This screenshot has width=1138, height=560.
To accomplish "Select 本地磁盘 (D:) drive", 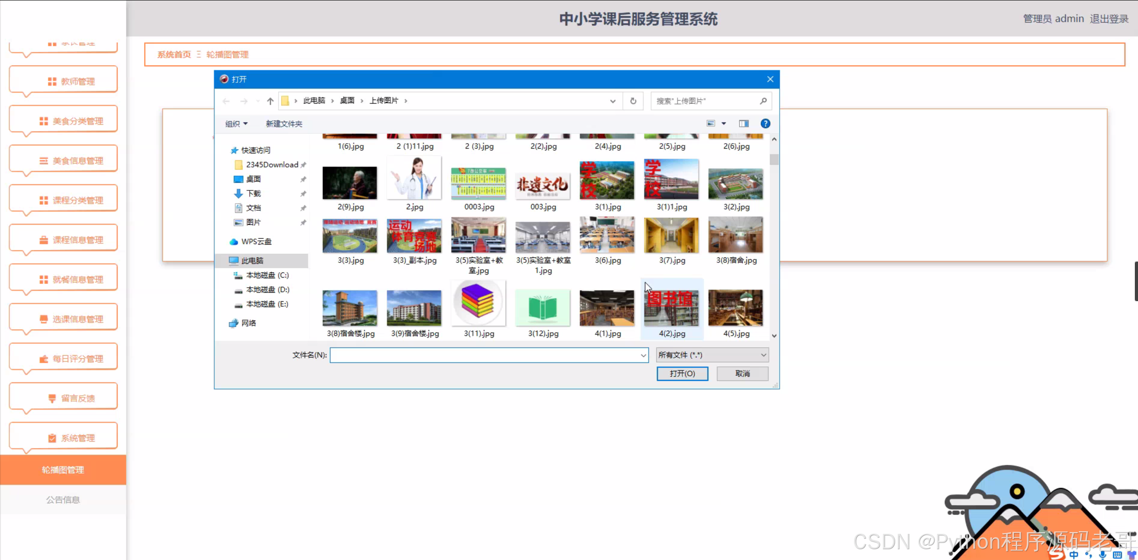I will 267,289.
